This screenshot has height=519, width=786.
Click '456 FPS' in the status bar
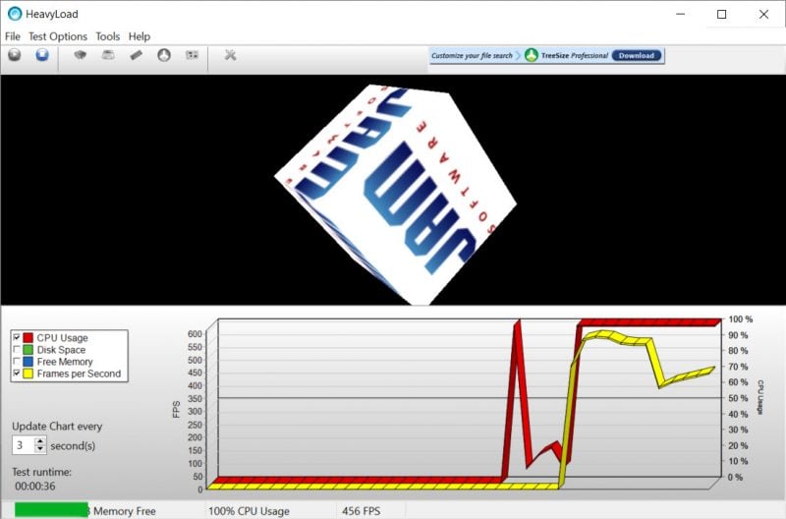coord(361,511)
